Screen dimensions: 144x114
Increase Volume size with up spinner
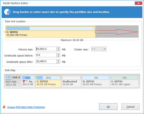tap(58, 48)
